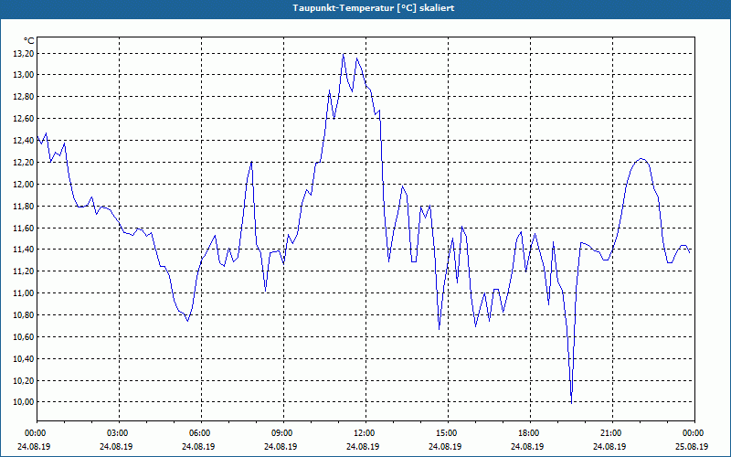This screenshot has height=457, width=731.
Task: Click the 11,00 y-axis label
Action: [24, 292]
